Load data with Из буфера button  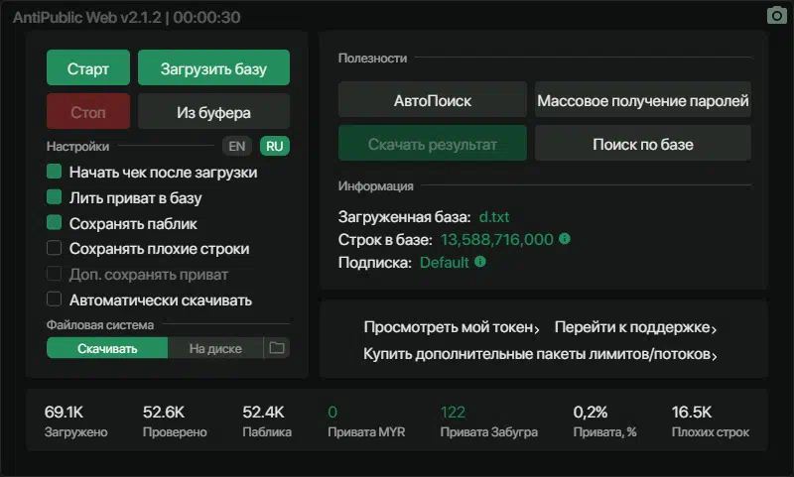213,111
